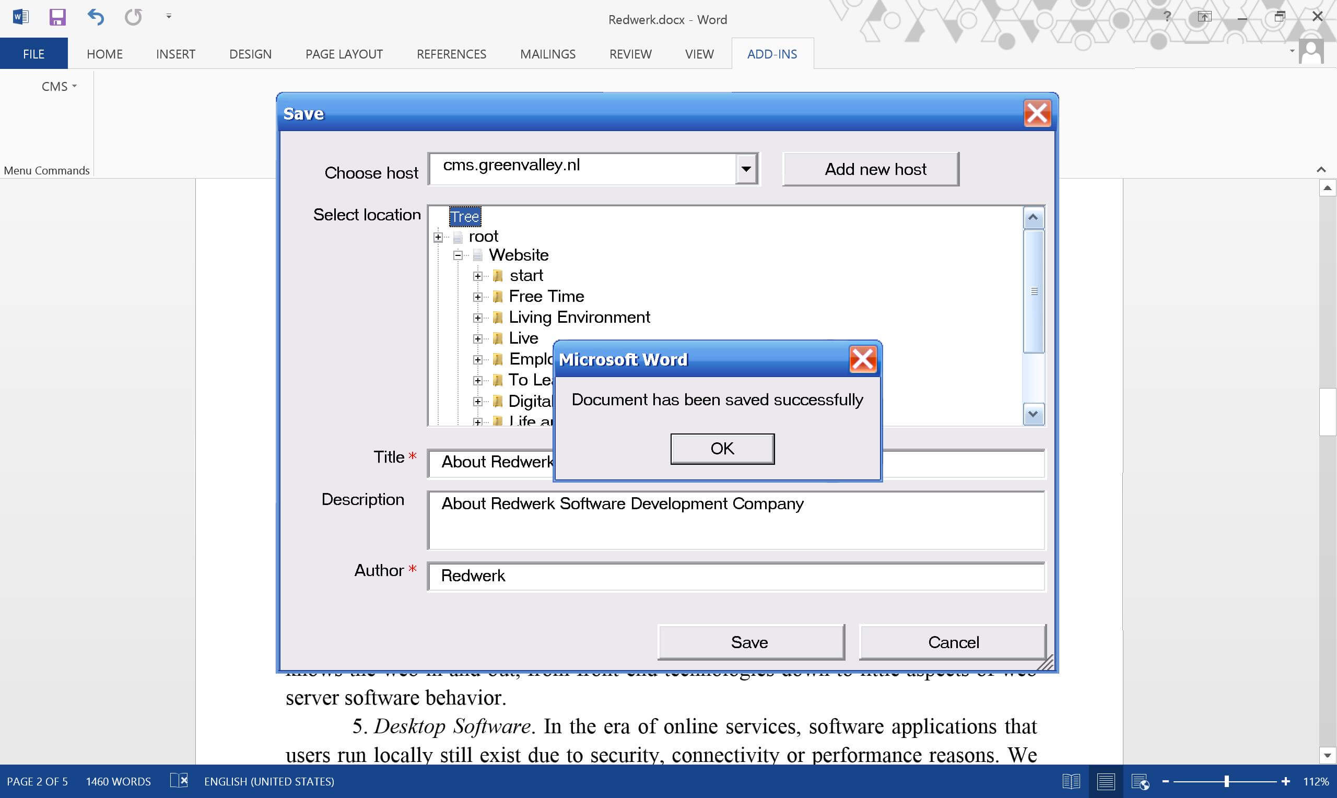Viewport: 1337px width, 798px height.
Task: Open the PAGE LAYOUT tab
Action: click(344, 54)
